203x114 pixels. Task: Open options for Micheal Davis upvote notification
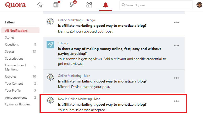pos(176,78)
